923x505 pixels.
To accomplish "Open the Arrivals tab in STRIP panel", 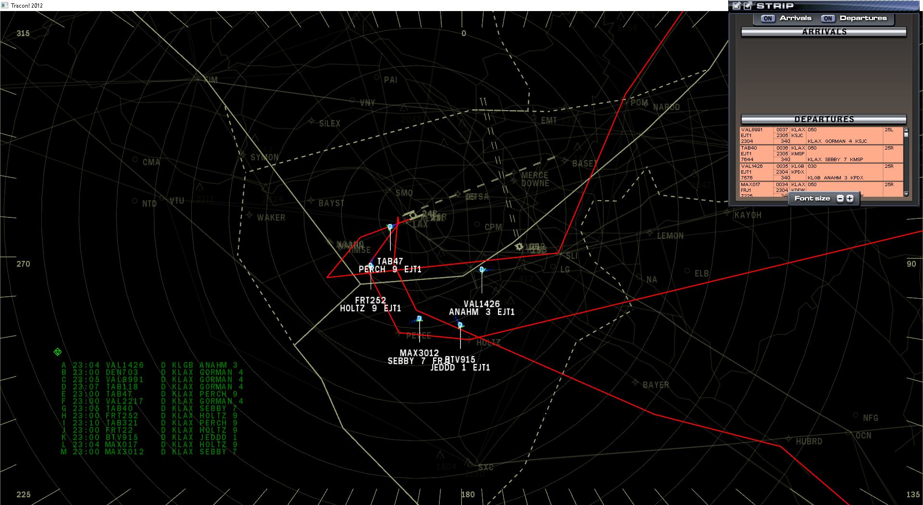I will click(x=796, y=18).
